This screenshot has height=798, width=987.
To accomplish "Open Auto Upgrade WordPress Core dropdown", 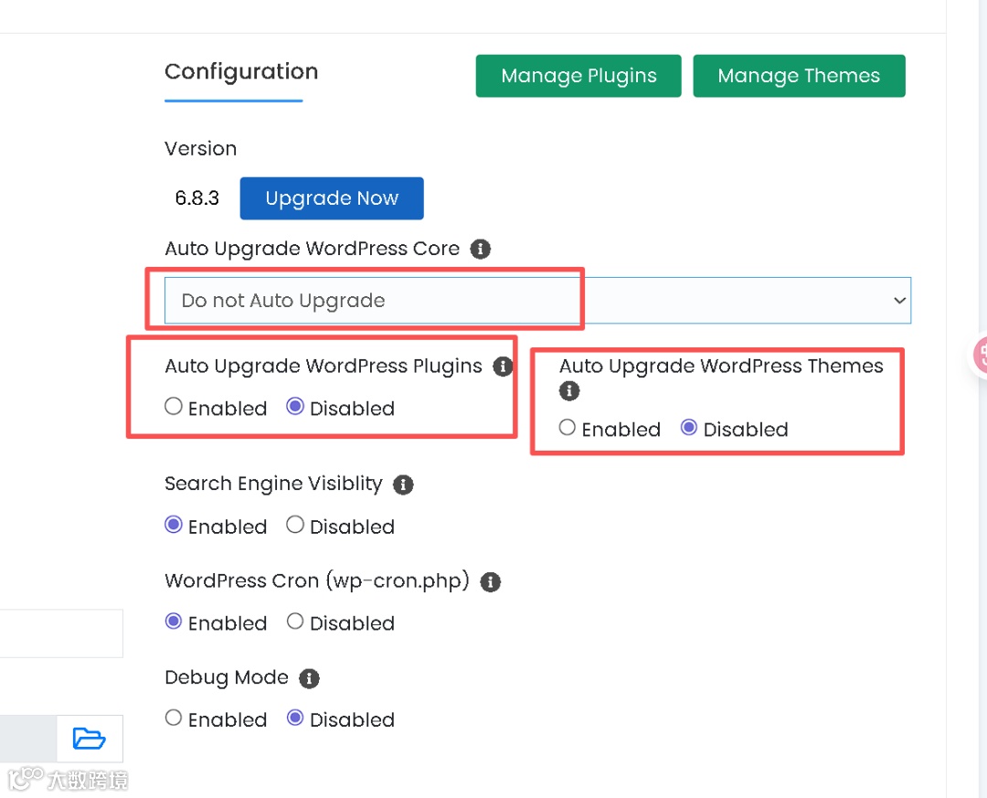I will pos(537,301).
